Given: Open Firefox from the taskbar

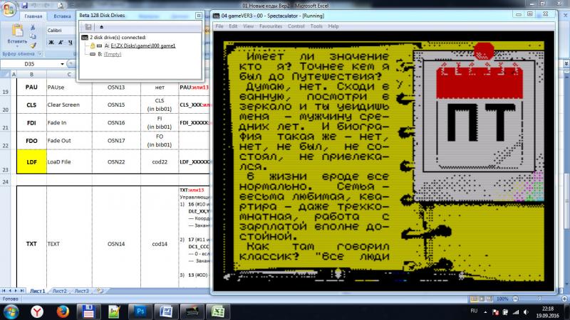Looking at the screenshot, I should click(x=62, y=311).
